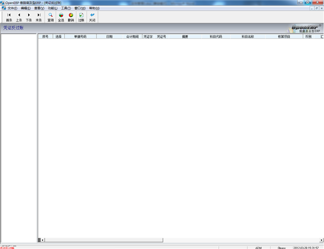Open the 帮助(H) menu
This screenshot has height=249, width=324.
[94, 8]
